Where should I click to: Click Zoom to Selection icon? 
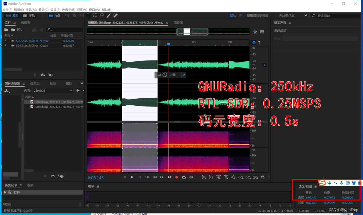255,177
